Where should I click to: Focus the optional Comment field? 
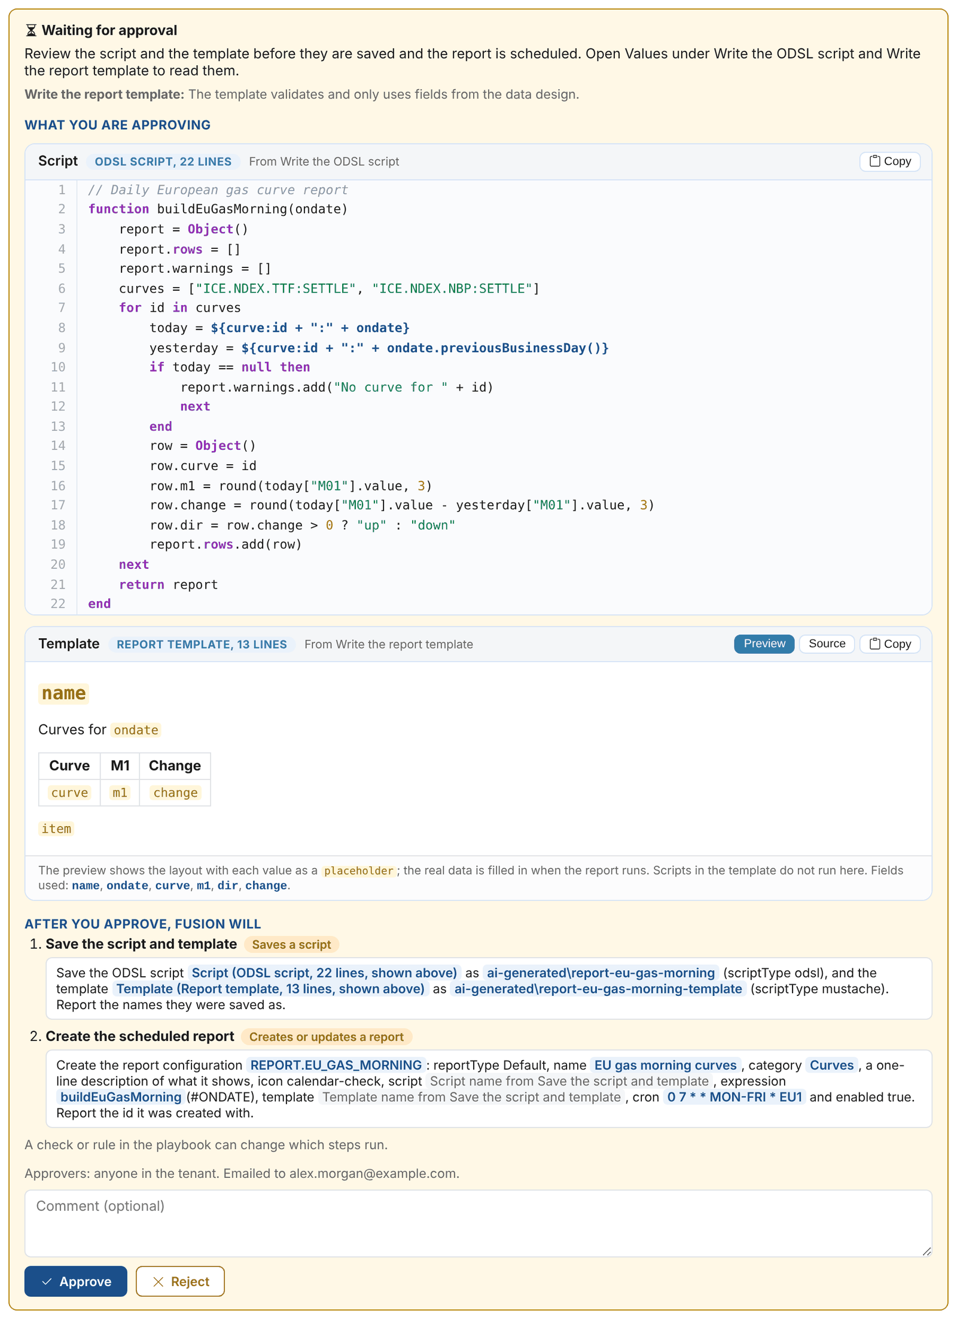(478, 1223)
